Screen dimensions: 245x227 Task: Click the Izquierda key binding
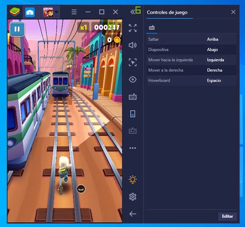216,60
